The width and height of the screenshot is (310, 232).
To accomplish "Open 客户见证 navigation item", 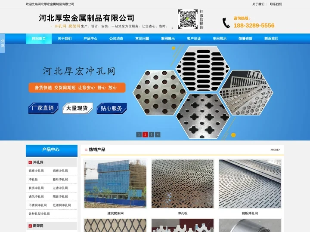I will [194, 39].
